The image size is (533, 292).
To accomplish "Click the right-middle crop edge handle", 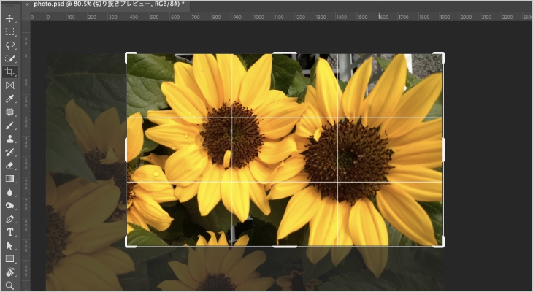I will (443, 150).
